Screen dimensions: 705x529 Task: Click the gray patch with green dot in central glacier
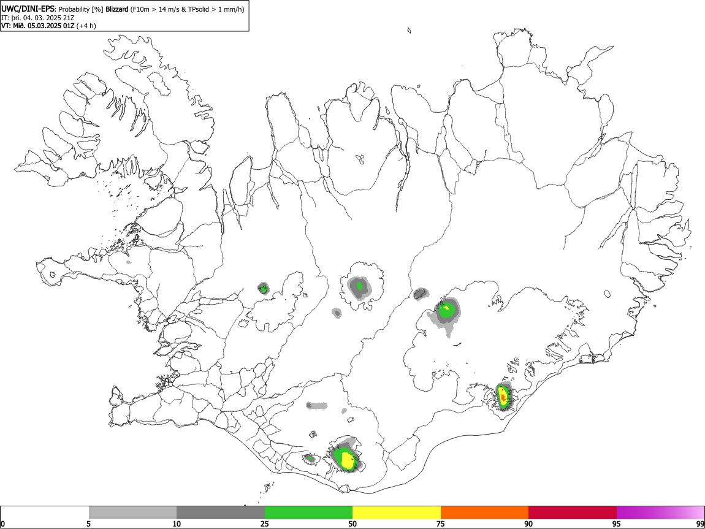point(359,286)
